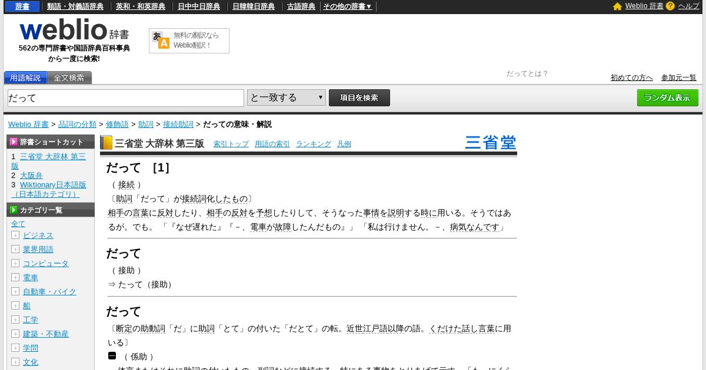Click the pink arrow icon in 辞書ショートカット header
Image resolution: width=706 pixels, height=370 pixels.
tap(14, 142)
